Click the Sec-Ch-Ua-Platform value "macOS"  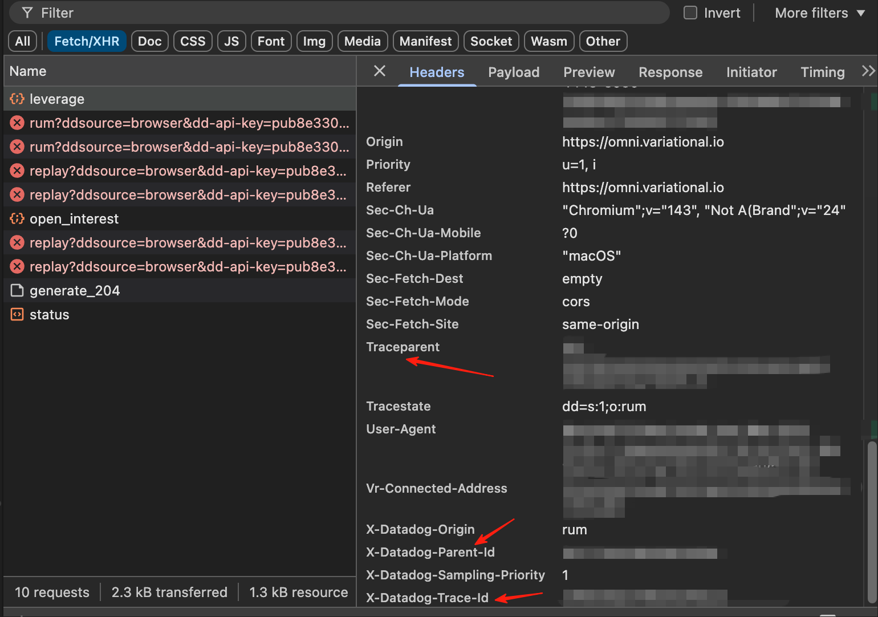coord(592,255)
